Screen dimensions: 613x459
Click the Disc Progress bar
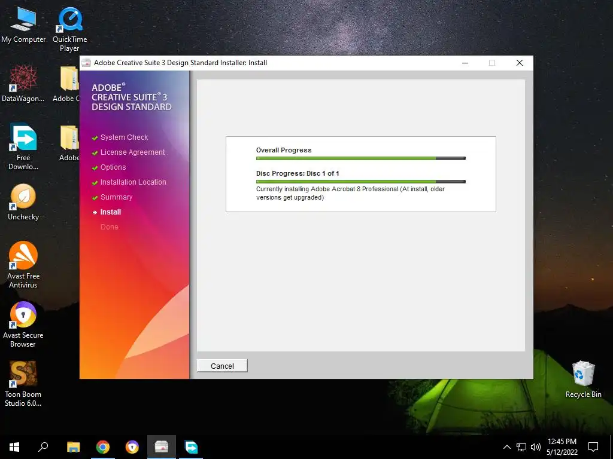click(361, 182)
